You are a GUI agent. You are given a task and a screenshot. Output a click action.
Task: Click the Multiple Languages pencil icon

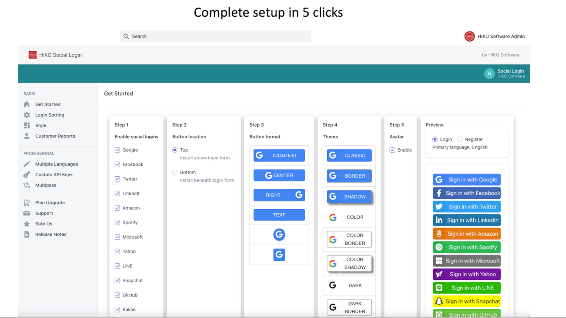[x=27, y=164]
